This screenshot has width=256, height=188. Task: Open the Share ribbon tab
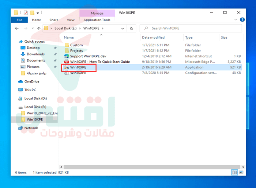click(x=54, y=20)
